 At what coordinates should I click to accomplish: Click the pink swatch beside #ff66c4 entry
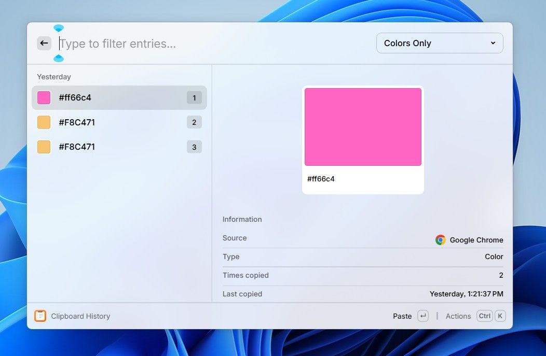coord(44,97)
